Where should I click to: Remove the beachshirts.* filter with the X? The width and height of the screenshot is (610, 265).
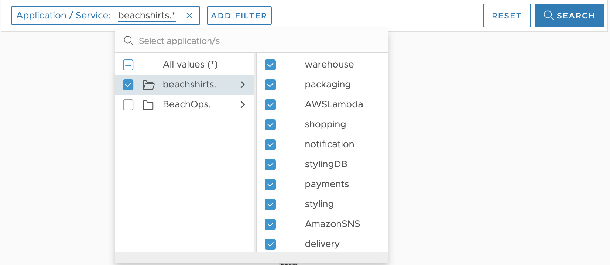coord(189,16)
